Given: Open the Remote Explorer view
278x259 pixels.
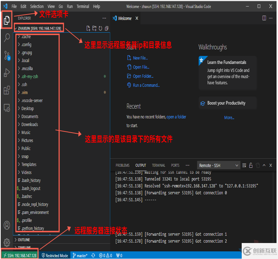Looking at the screenshot, I should (x=7, y=108).
